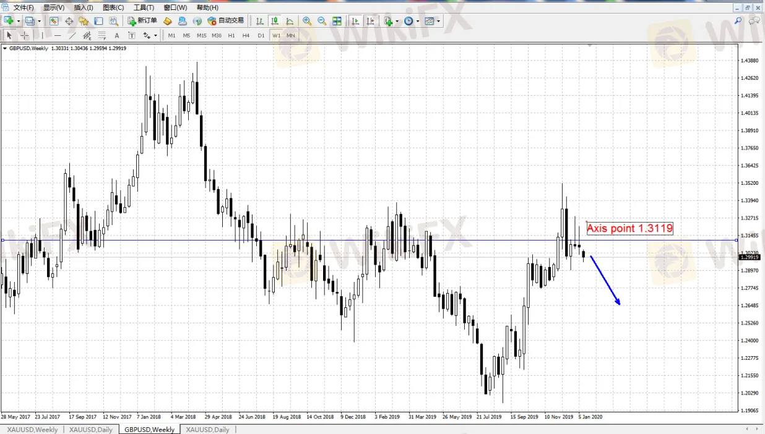Open the arrows tool dropdown
Screen dimensions: 765x434
155,36
